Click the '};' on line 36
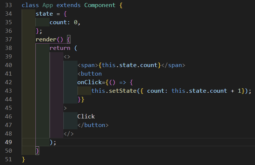The width and height of the screenshot is (255, 165). [39, 31]
